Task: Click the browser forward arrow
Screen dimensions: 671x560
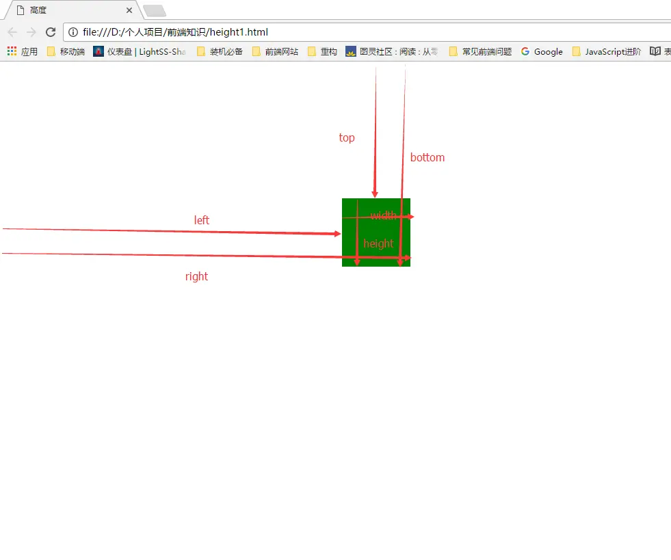Action: click(x=31, y=32)
